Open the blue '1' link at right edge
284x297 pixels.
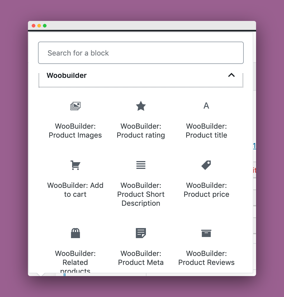tap(254, 146)
